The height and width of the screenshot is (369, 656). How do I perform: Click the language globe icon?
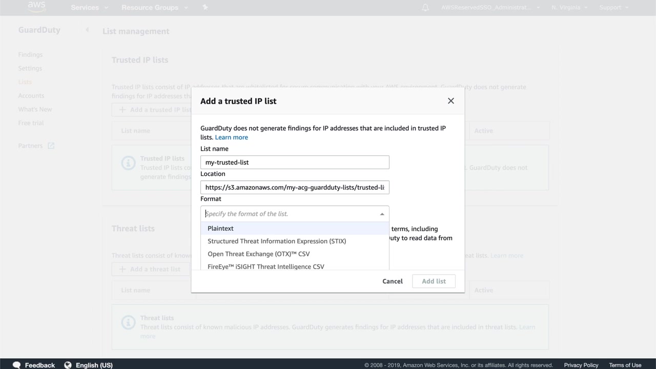[x=68, y=365]
